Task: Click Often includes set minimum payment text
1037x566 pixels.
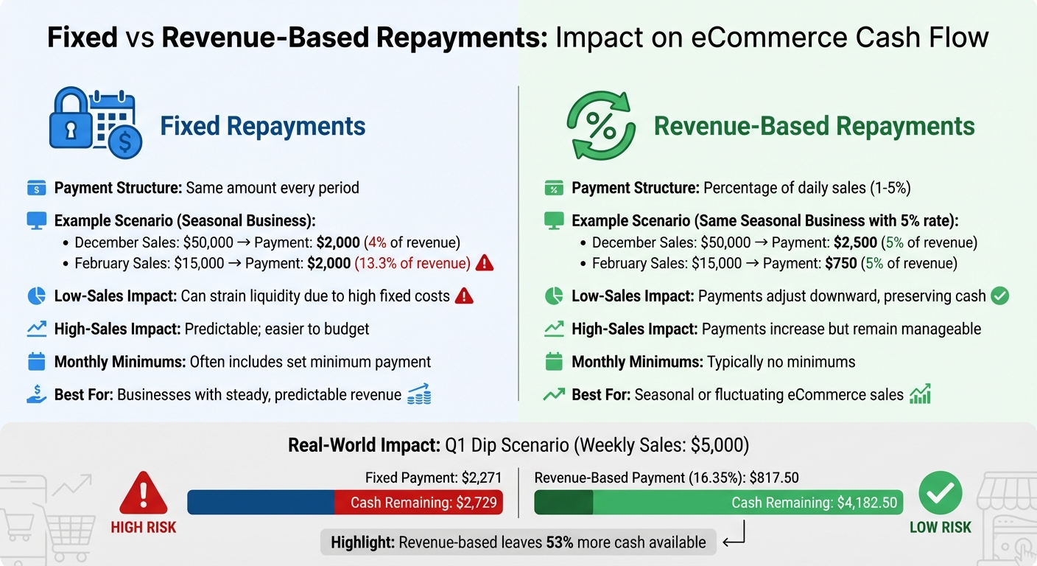Action: click(310, 362)
